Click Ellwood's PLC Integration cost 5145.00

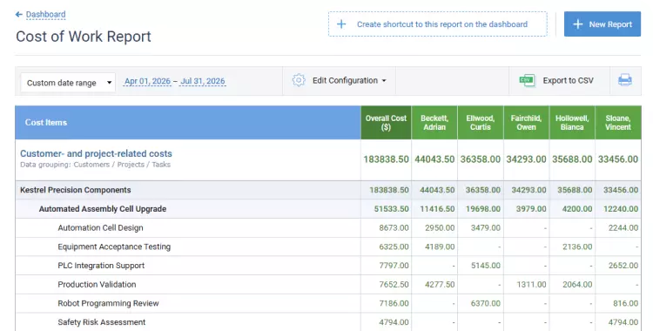[486, 266]
